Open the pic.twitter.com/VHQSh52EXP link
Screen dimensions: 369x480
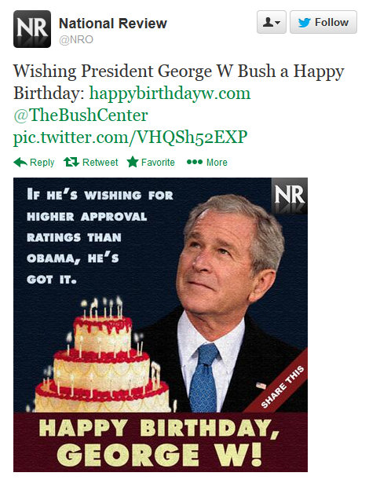coord(130,137)
